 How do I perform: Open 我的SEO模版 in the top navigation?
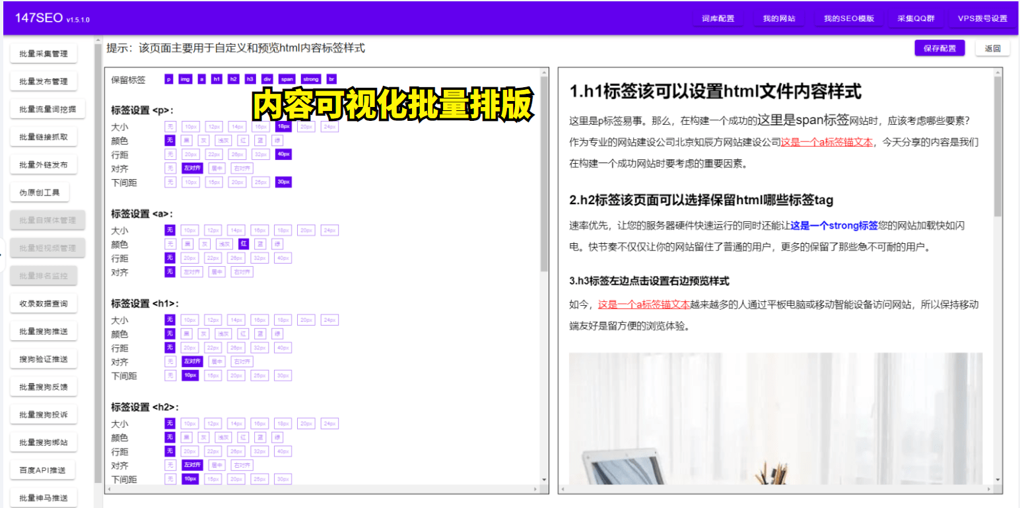click(x=847, y=18)
